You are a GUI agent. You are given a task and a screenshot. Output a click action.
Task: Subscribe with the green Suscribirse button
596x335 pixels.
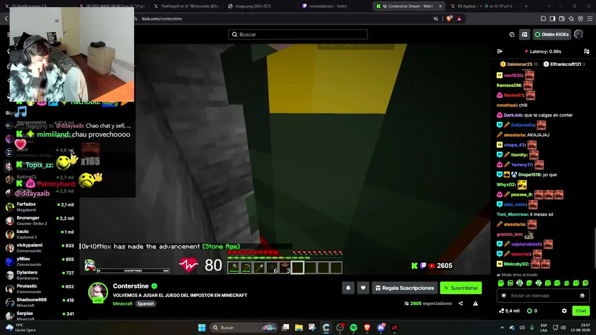point(461,288)
